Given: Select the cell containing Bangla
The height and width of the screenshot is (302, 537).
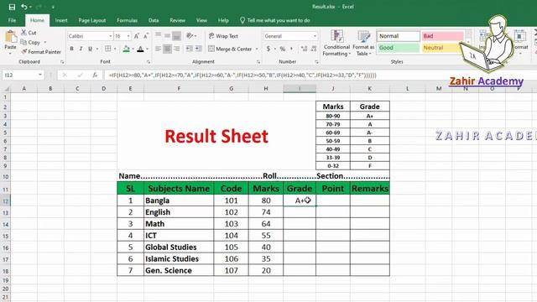Looking at the screenshot, I should [x=179, y=200].
